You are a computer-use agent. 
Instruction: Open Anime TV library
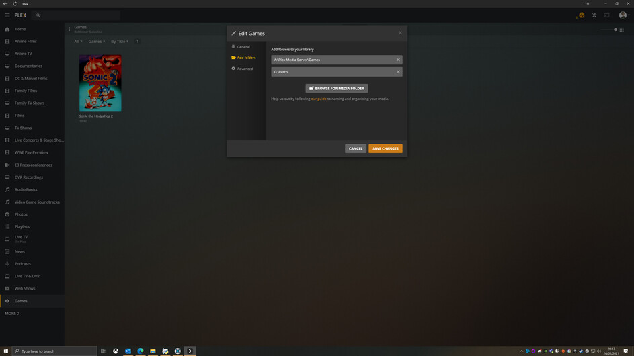[x=23, y=54]
